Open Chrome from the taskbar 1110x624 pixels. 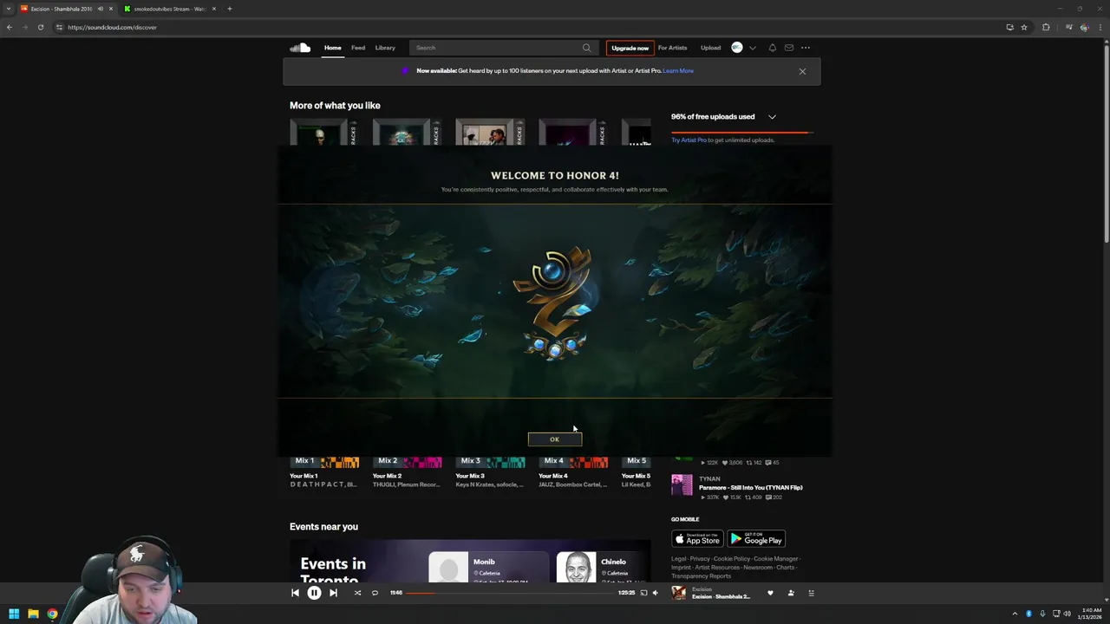(x=52, y=614)
